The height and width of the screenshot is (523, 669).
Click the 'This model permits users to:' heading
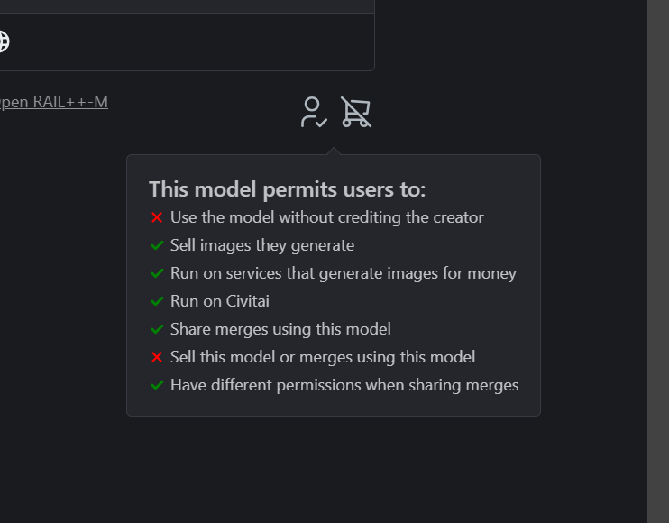click(x=287, y=189)
